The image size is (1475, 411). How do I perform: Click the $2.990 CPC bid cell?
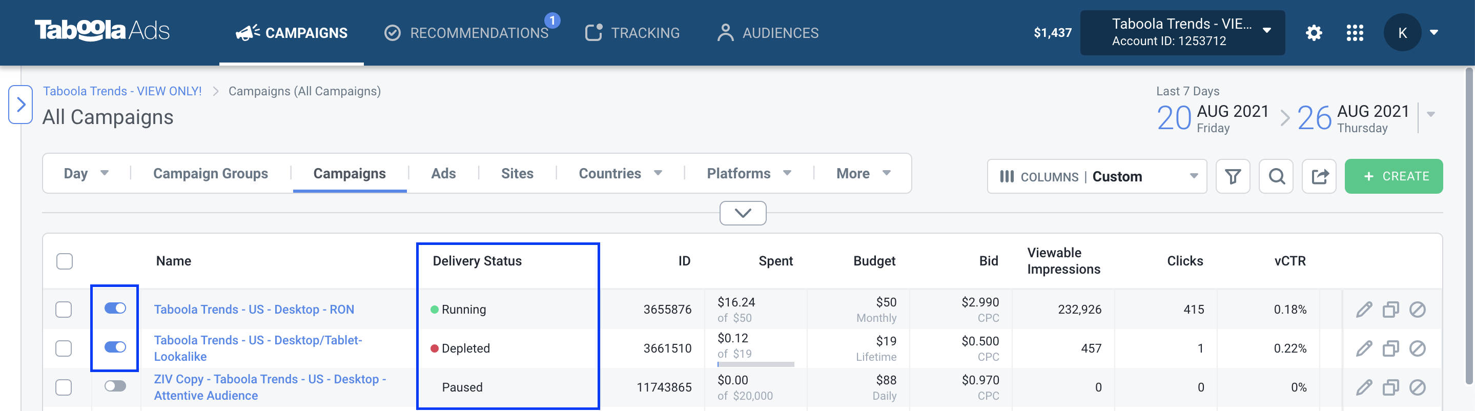click(x=980, y=309)
